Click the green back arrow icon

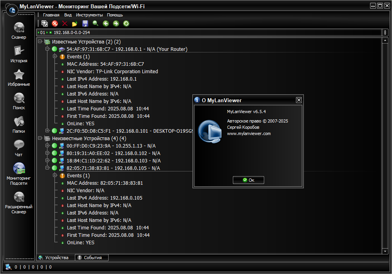click(106, 23)
